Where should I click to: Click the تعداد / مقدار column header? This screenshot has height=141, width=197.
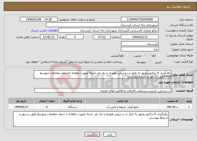(47, 101)
